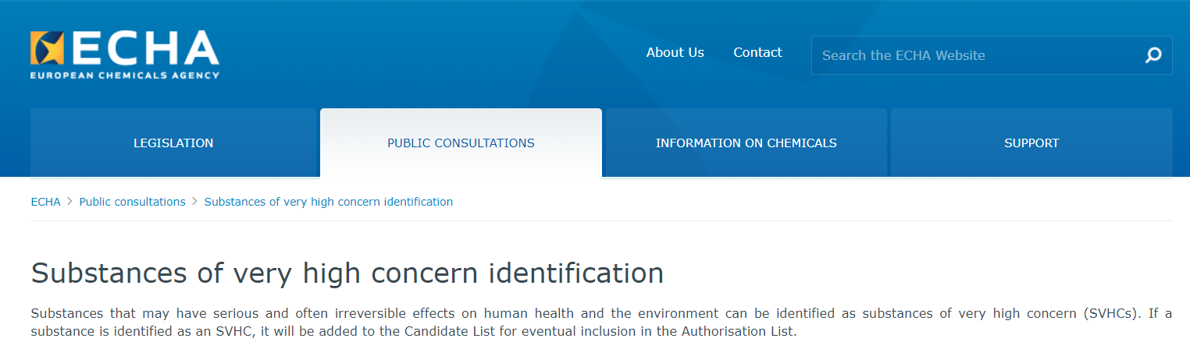
Task: Click the chevron after Public consultations breadcrumb
Action: (194, 202)
